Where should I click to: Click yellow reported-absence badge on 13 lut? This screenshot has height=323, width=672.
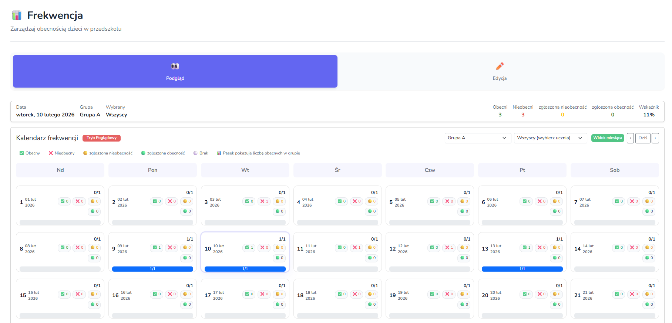click(557, 248)
